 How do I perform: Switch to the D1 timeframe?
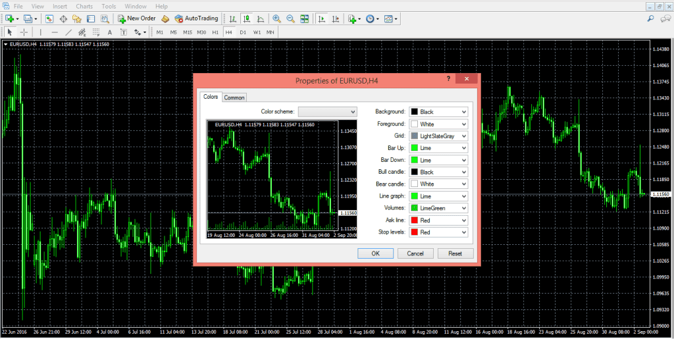pyautogui.click(x=243, y=32)
